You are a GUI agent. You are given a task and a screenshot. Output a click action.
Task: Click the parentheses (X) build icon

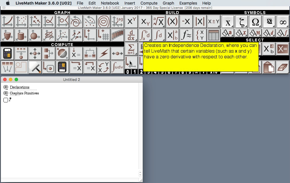coord(172,22)
